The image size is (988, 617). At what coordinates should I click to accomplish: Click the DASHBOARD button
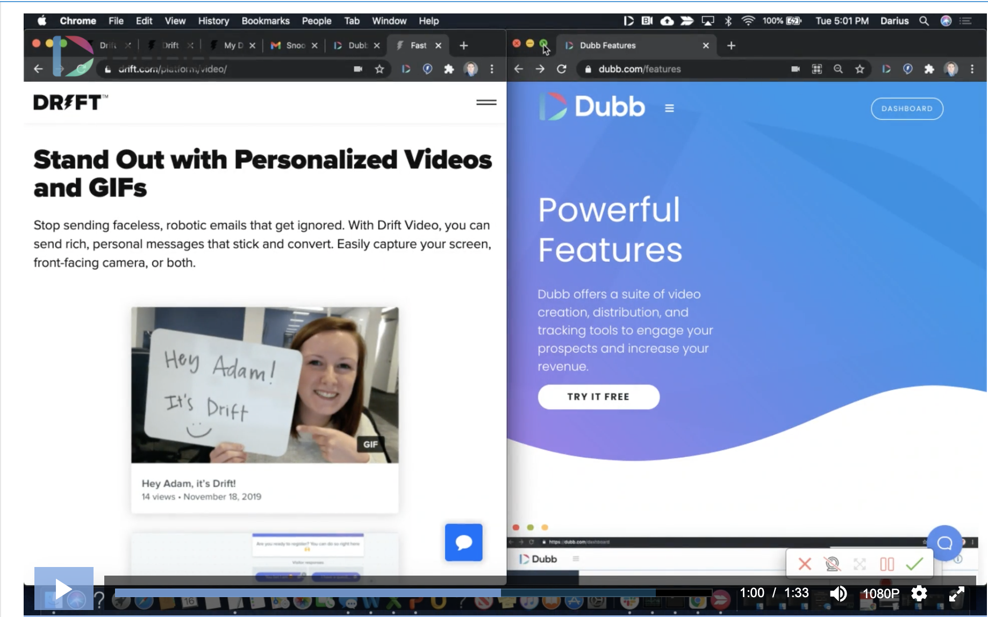tap(907, 109)
